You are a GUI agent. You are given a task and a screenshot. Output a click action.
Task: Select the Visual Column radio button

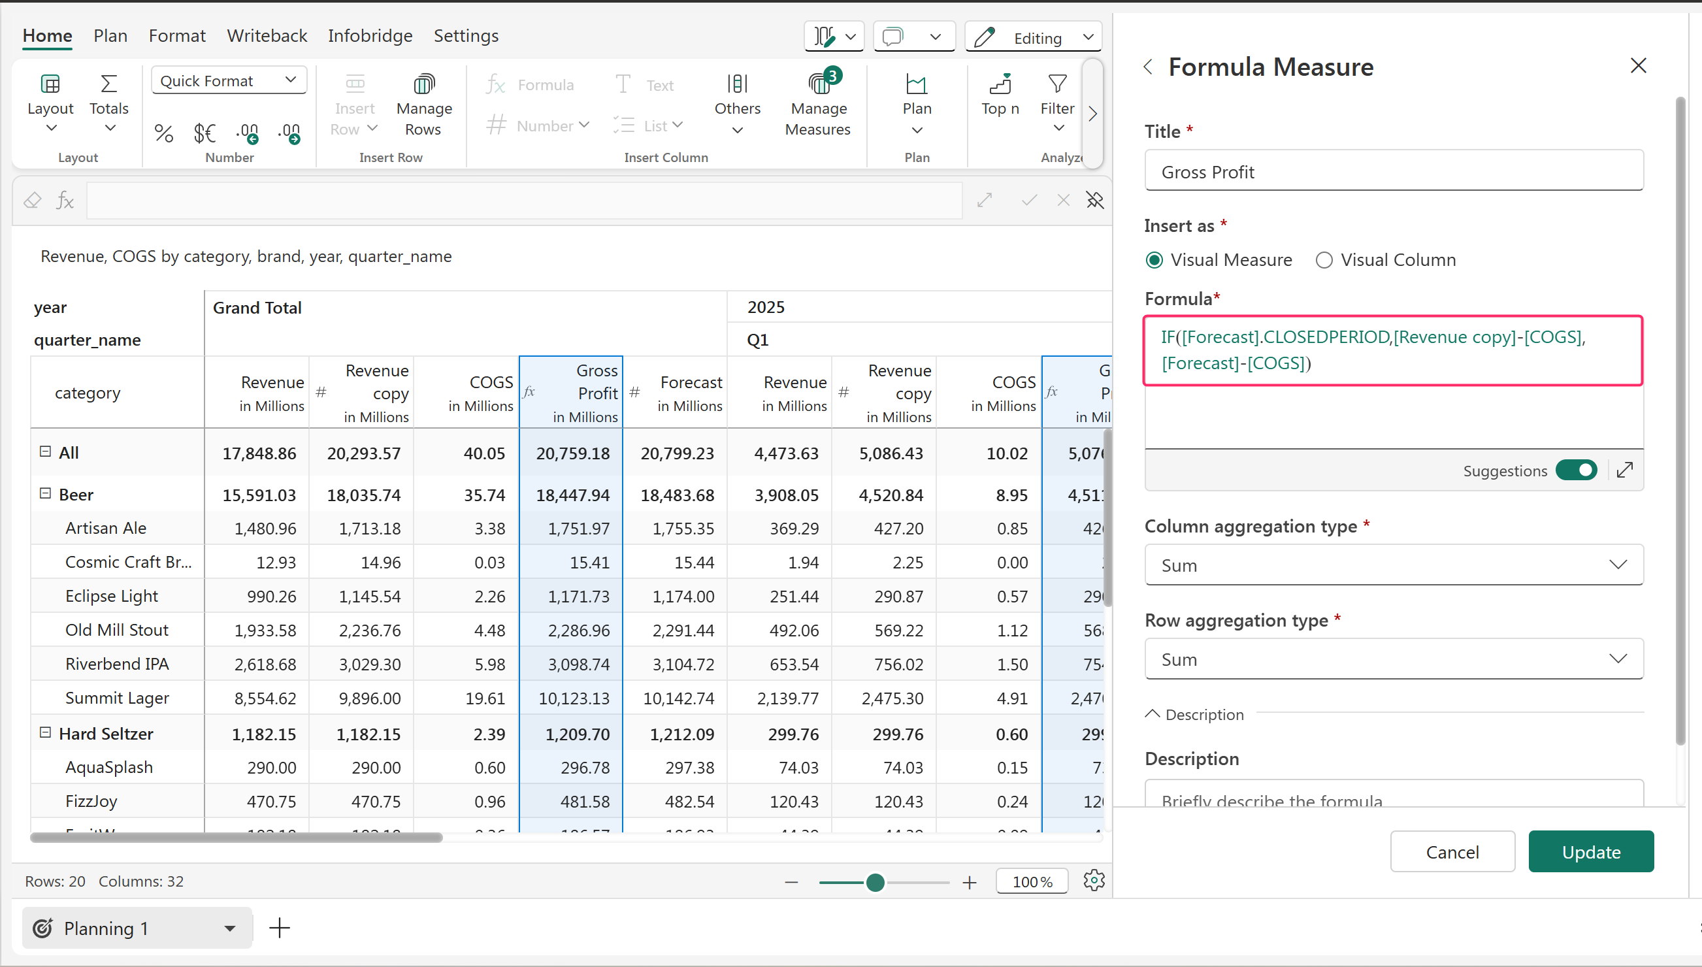point(1324,259)
